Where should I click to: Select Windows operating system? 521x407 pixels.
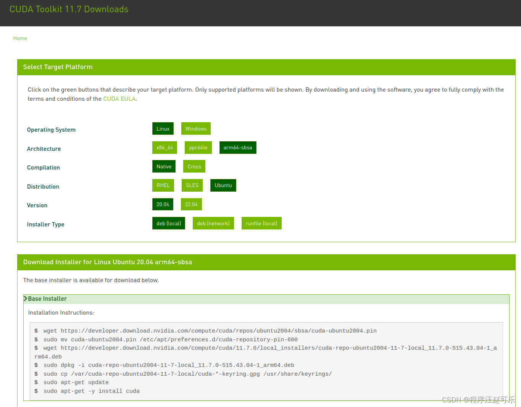pyautogui.click(x=196, y=129)
